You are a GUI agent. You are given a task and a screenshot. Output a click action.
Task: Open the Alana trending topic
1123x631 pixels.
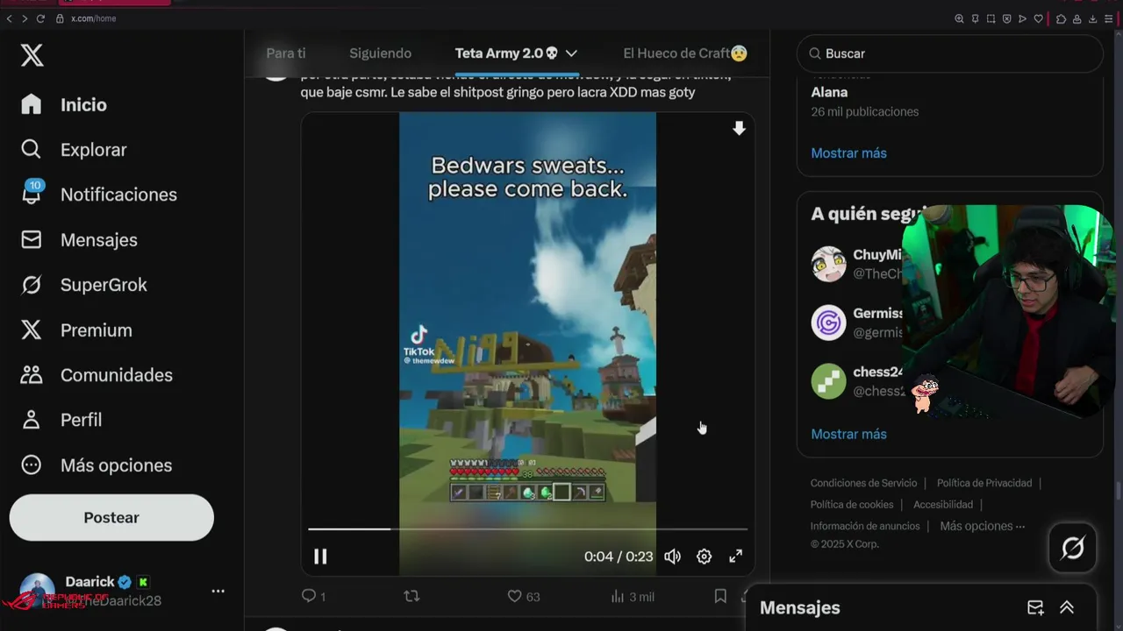tap(829, 92)
